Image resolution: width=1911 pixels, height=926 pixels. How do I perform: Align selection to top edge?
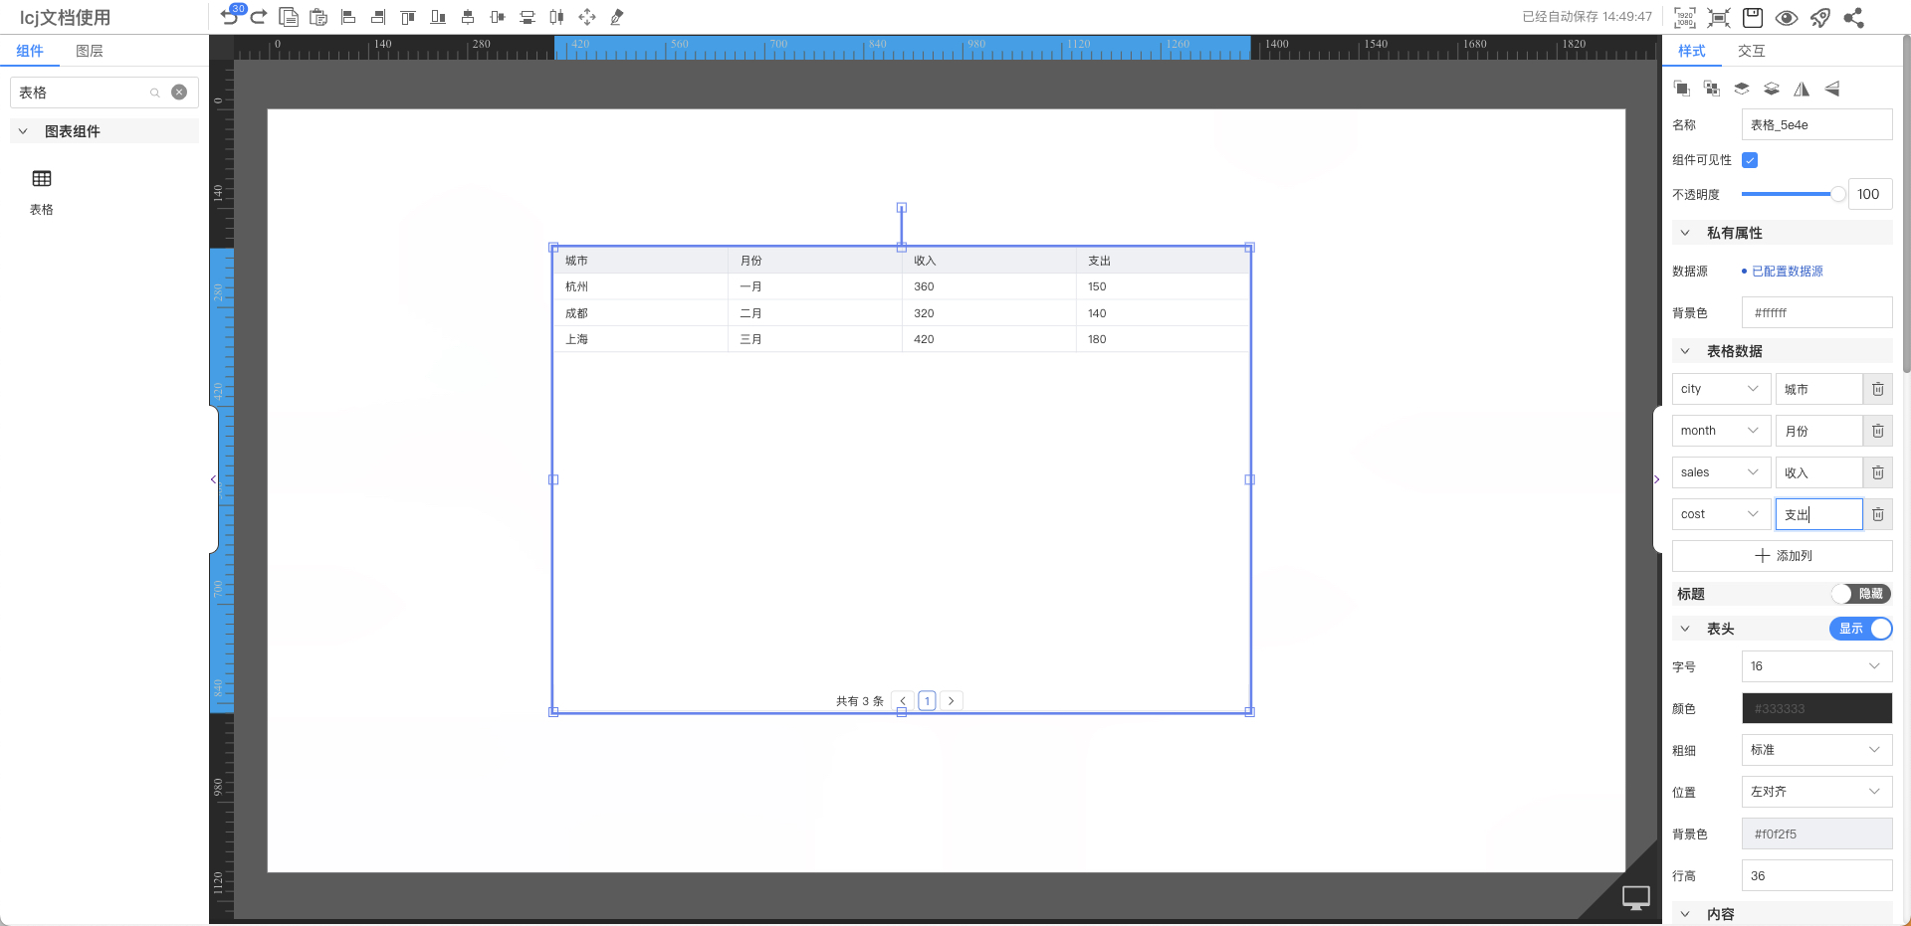pos(408,17)
